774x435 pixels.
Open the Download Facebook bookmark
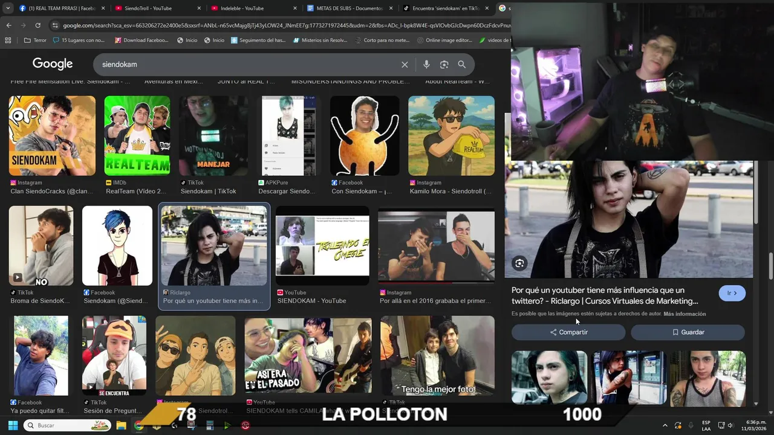tap(141, 40)
